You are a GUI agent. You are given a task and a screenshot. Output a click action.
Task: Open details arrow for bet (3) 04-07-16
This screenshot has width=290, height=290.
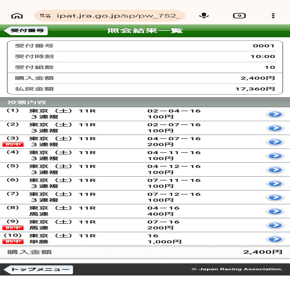tap(275, 142)
